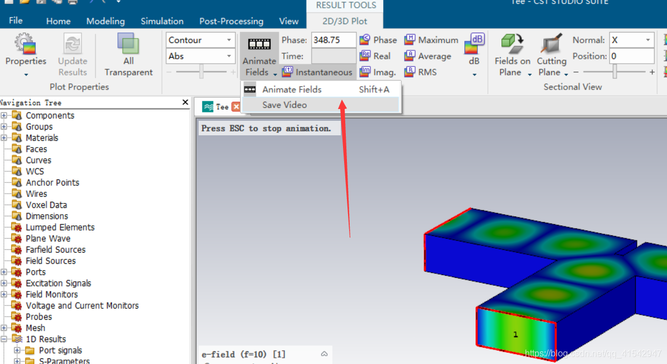Viewport: 667px width, 364px height.
Task: Switch to the Modeling ribbon tab
Action: 106,21
